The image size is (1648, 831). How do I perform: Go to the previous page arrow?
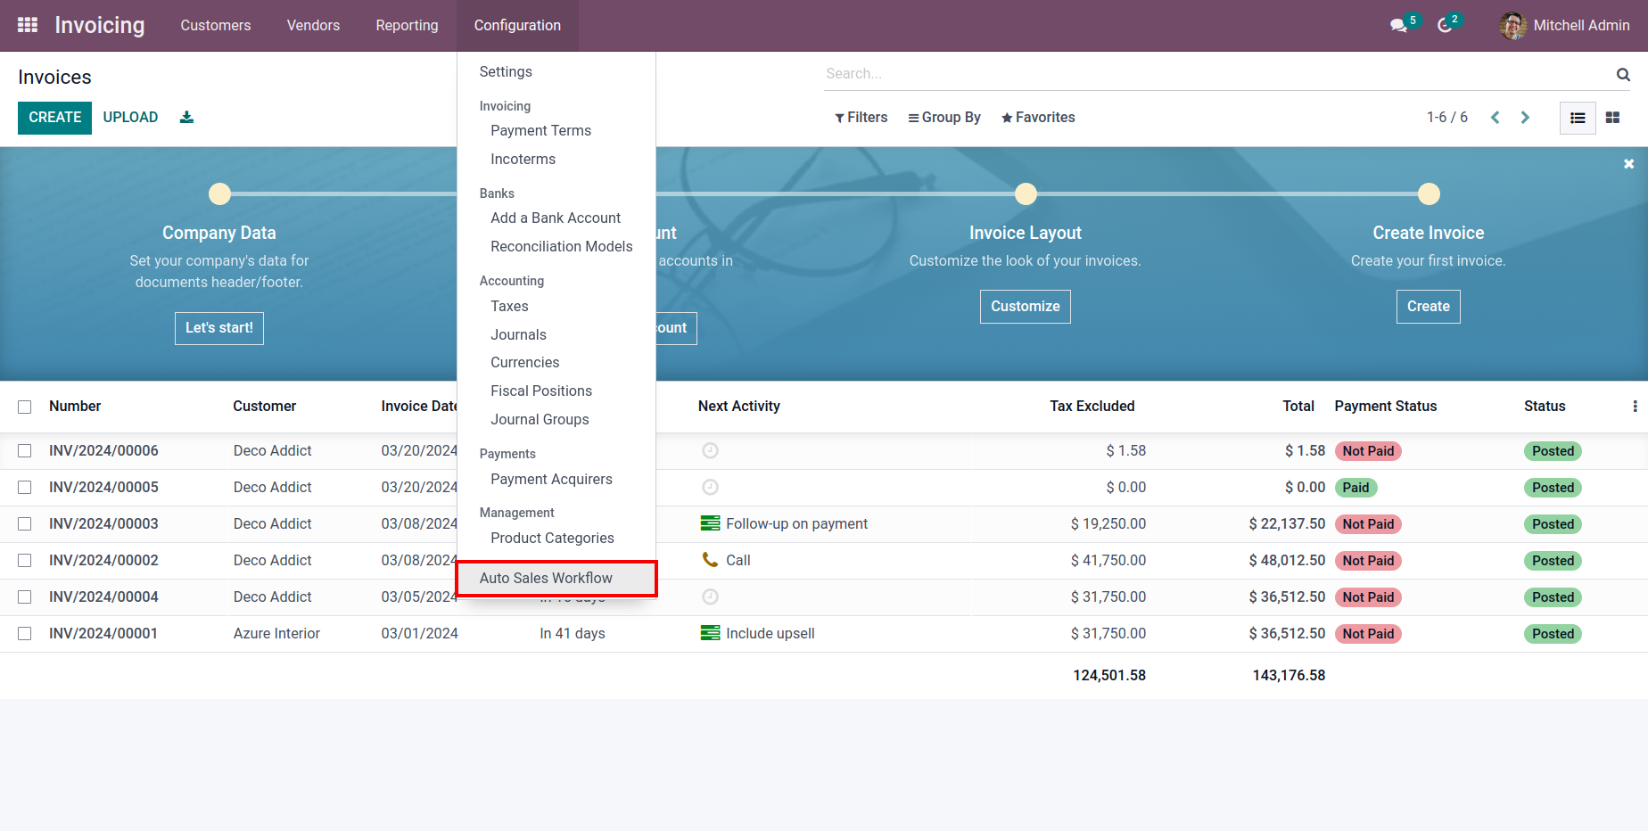point(1496,118)
